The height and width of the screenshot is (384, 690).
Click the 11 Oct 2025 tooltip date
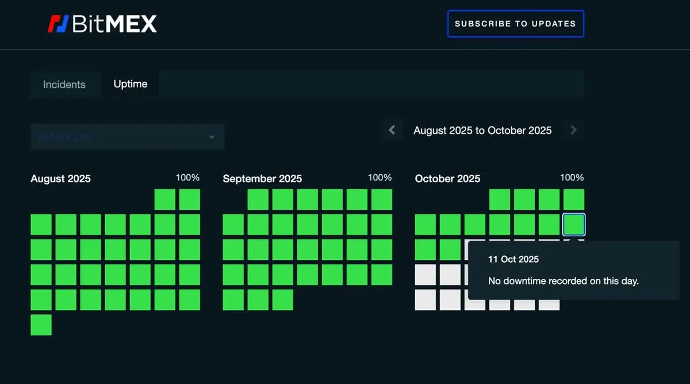pos(513,259)
